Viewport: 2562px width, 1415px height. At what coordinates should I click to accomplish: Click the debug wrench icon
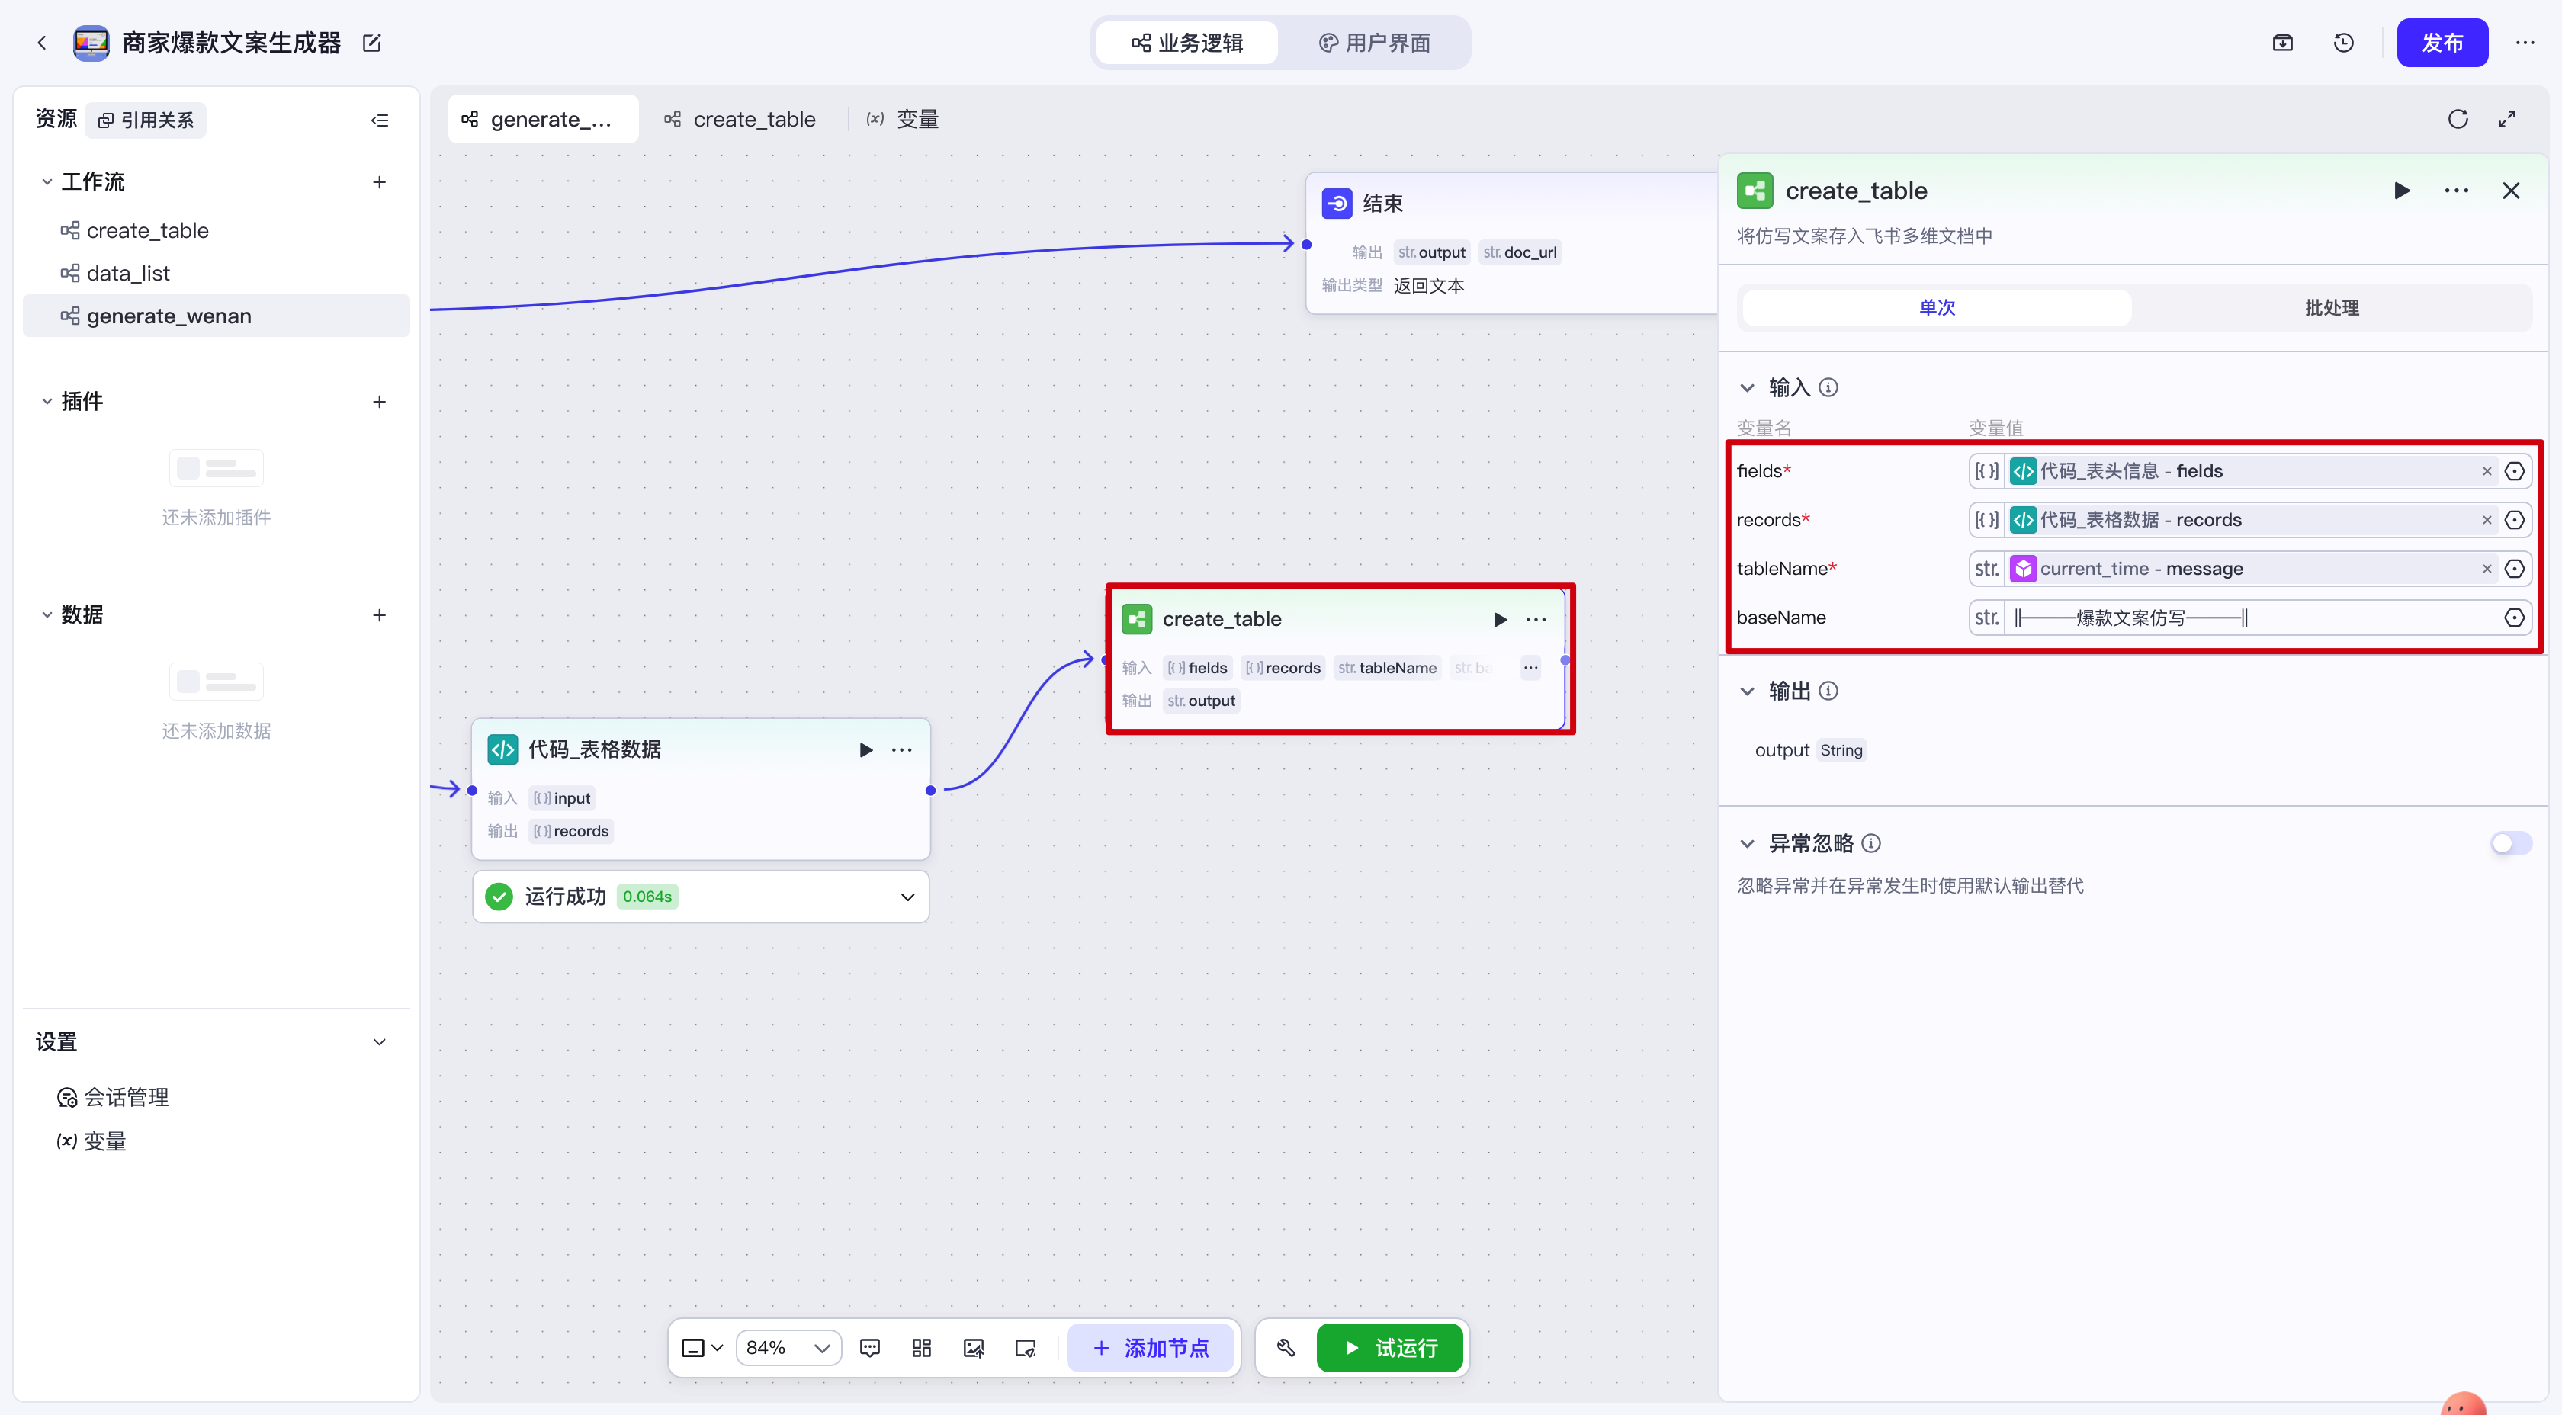pyautogui.click(x=1286, y=1347)
